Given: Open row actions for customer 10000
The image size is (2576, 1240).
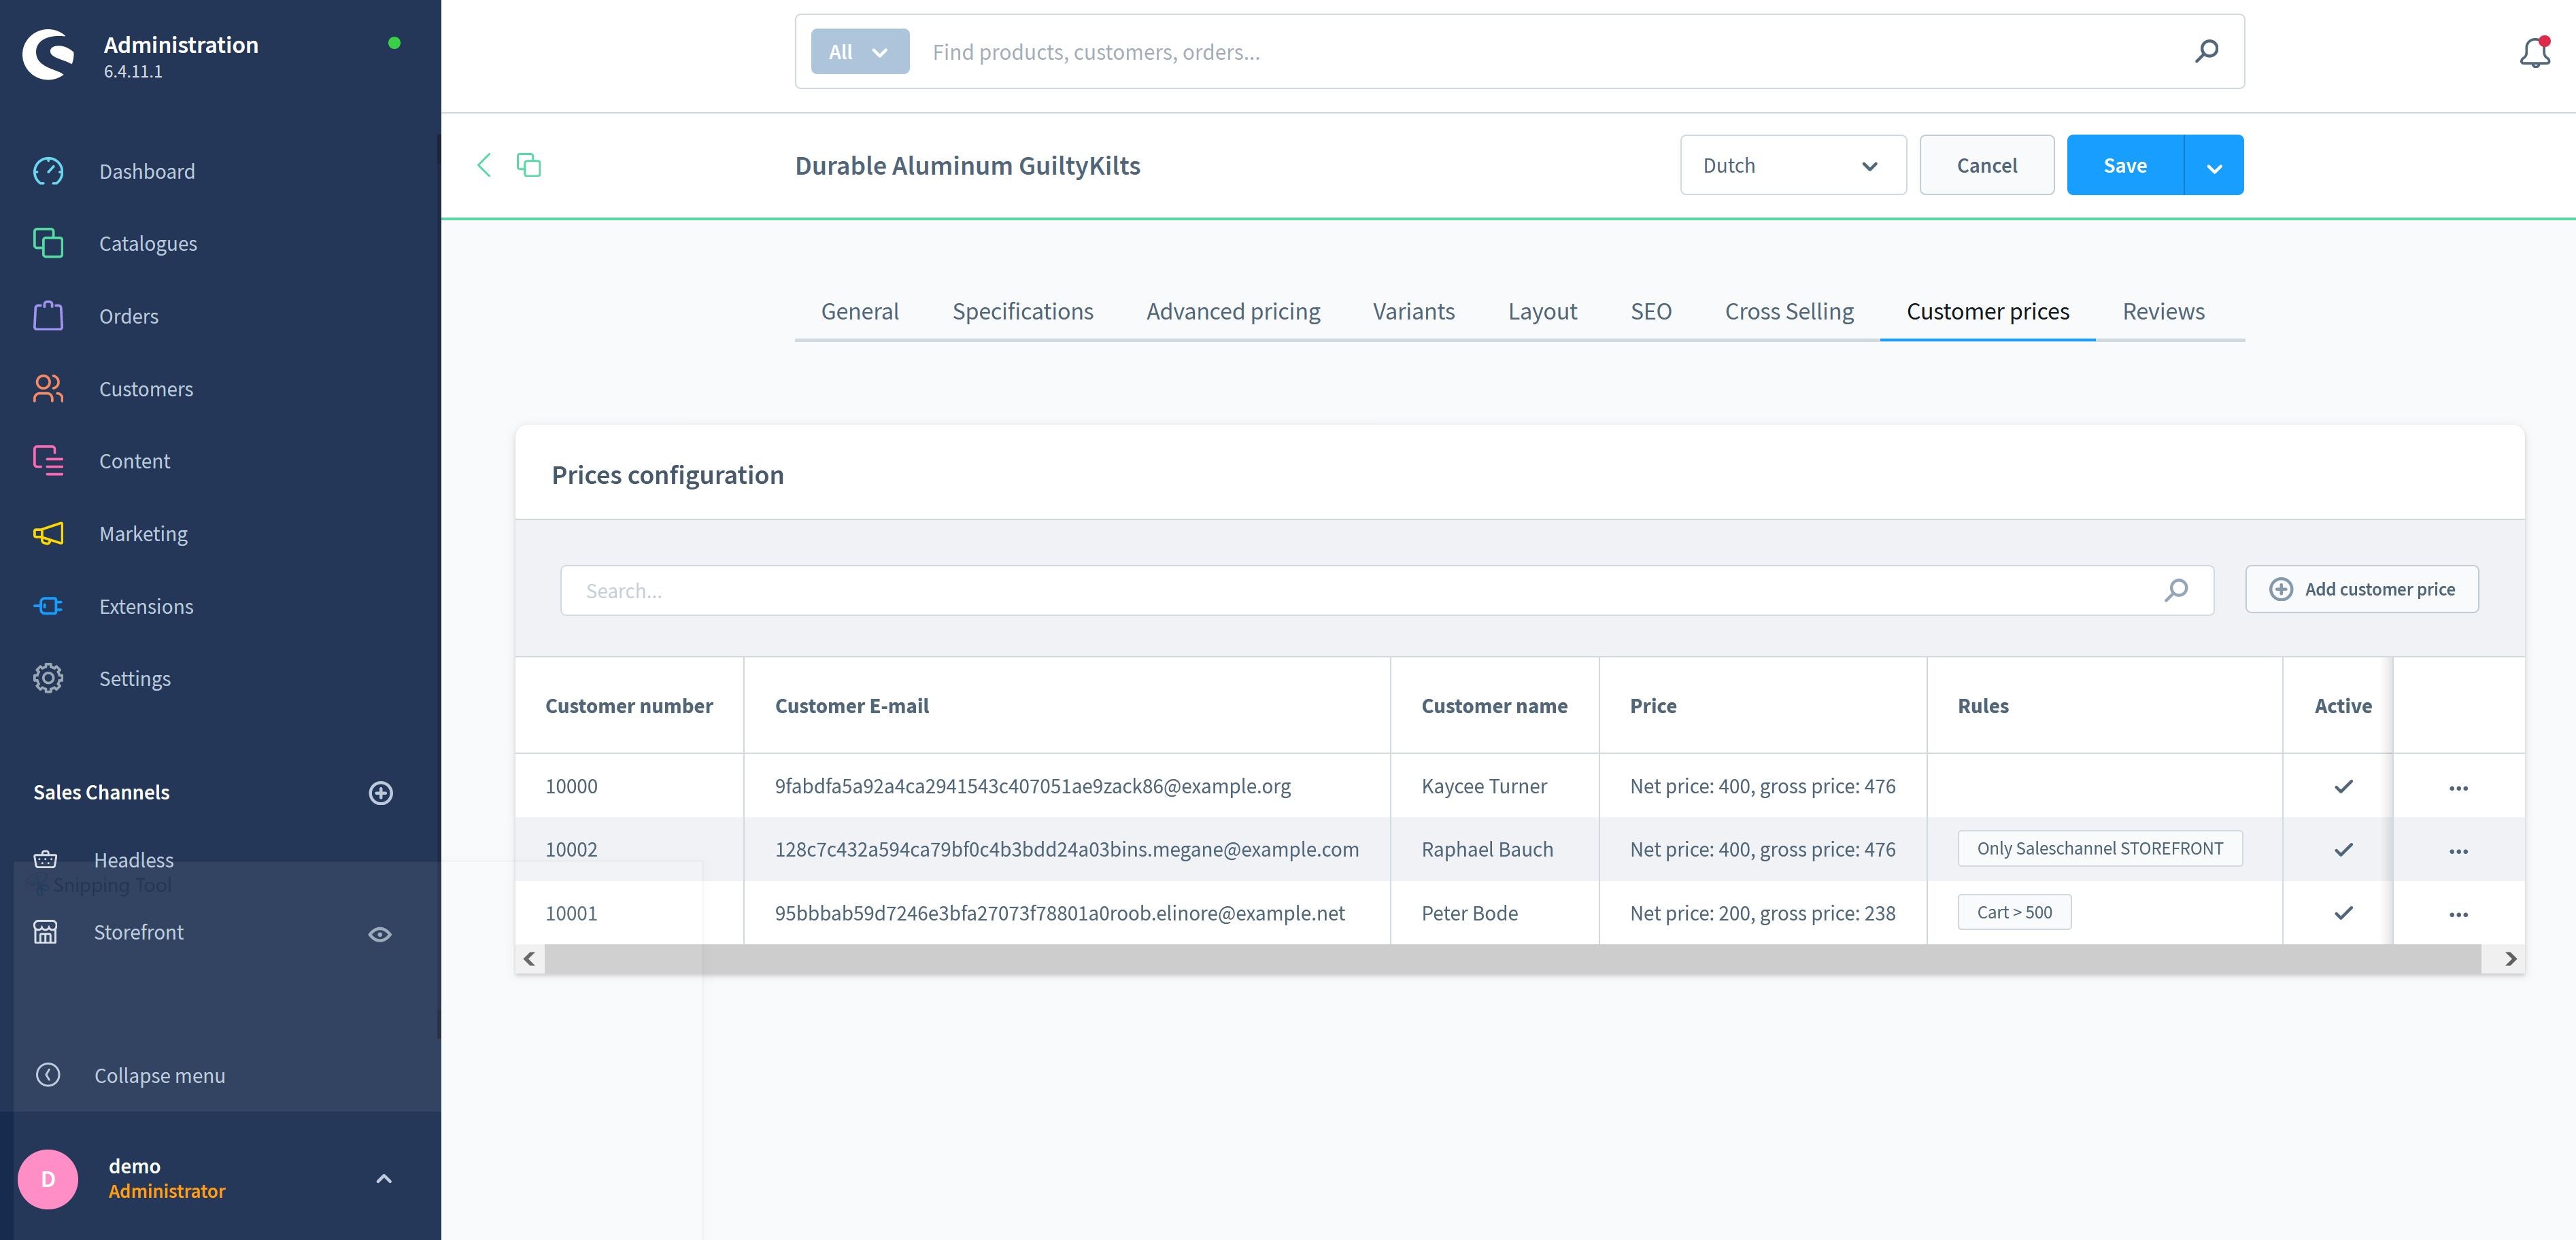Looking at the screenshot, I should pyautogui.click(x=2459, y=787).
